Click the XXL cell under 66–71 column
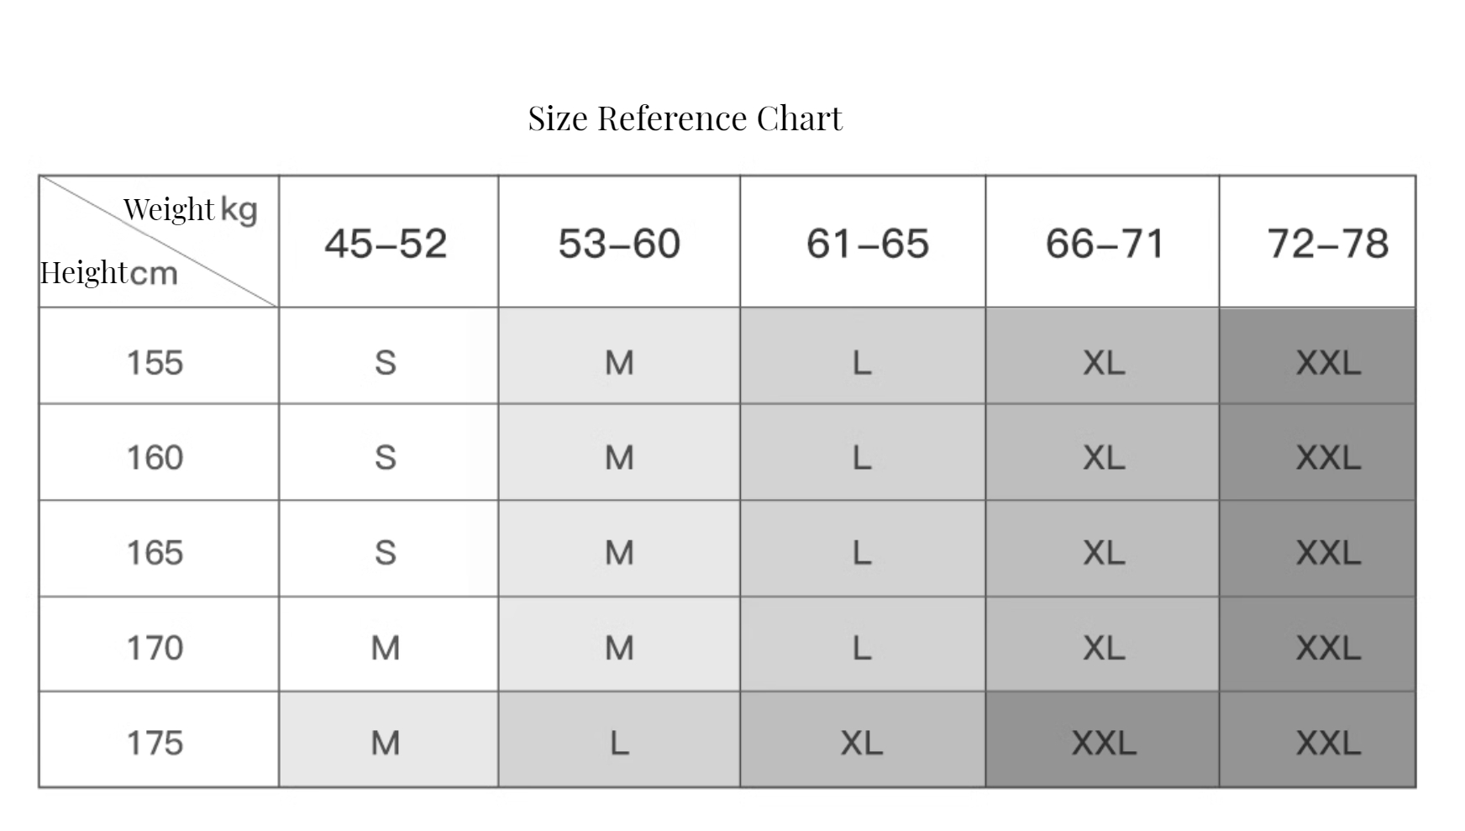 point(1102,739)
